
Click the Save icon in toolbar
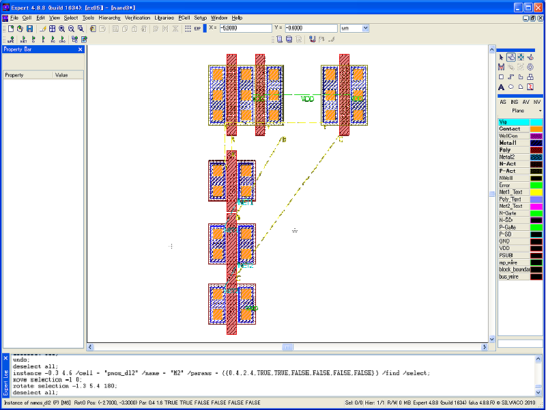(x=29, y=29)
